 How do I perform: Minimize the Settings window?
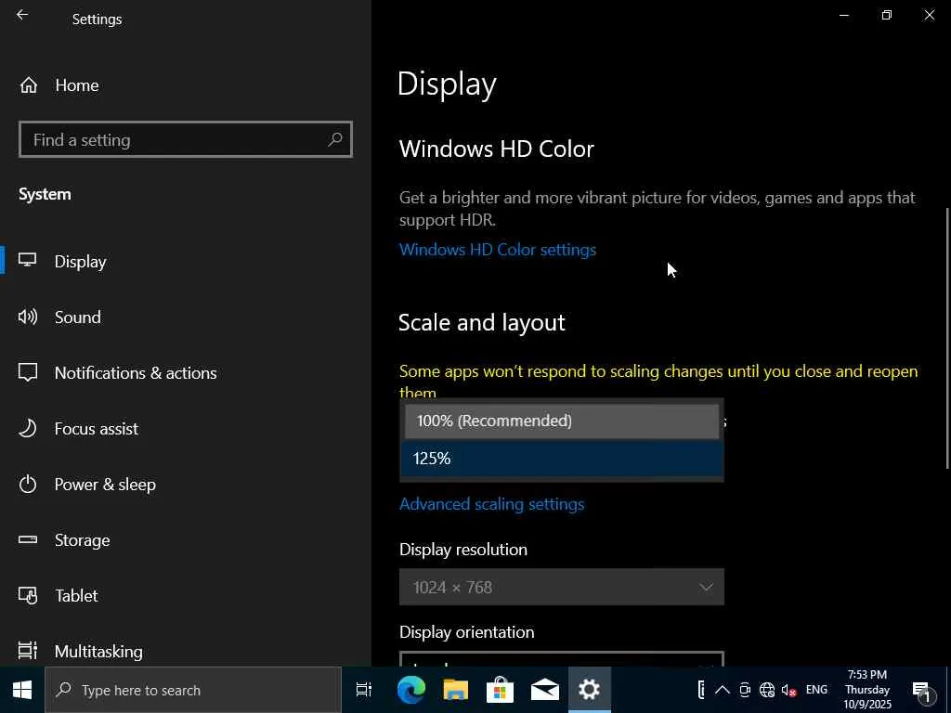843,15
